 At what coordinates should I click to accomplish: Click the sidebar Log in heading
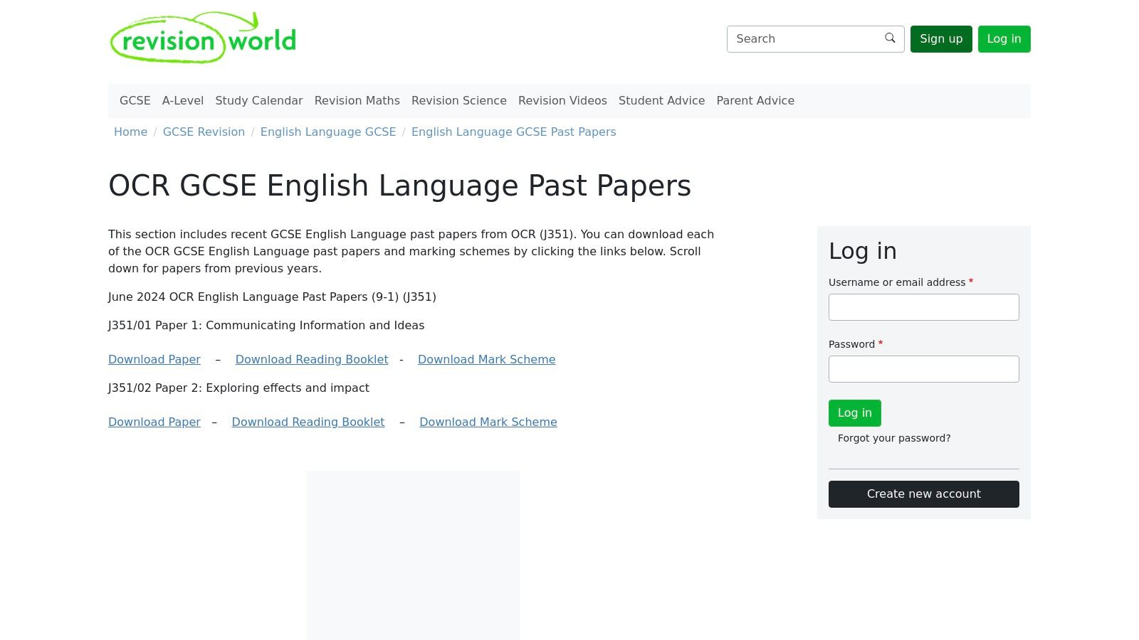click(863, 251)
